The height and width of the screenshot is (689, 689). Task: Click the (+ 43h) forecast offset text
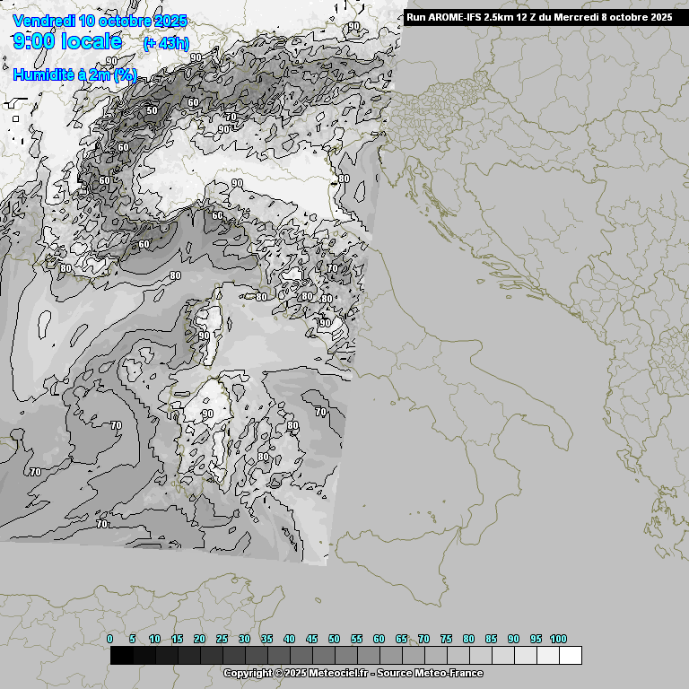(x=166, y=43)
